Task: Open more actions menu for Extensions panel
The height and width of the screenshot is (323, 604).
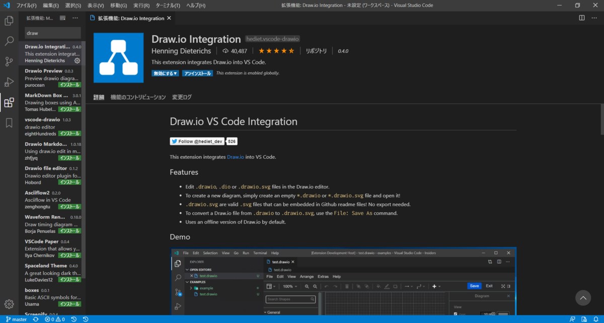Action: point(75,18)
